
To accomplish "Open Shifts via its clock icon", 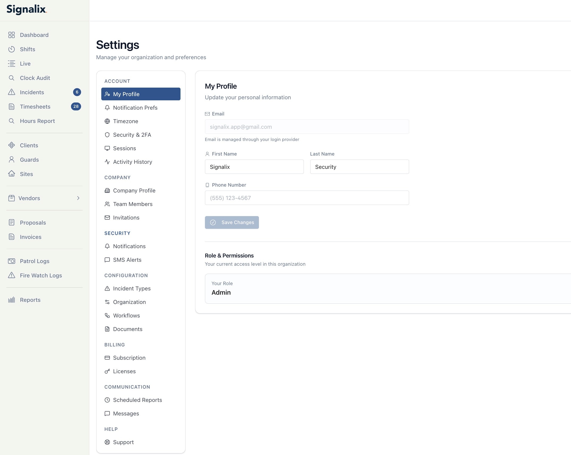I will [11, 49].
